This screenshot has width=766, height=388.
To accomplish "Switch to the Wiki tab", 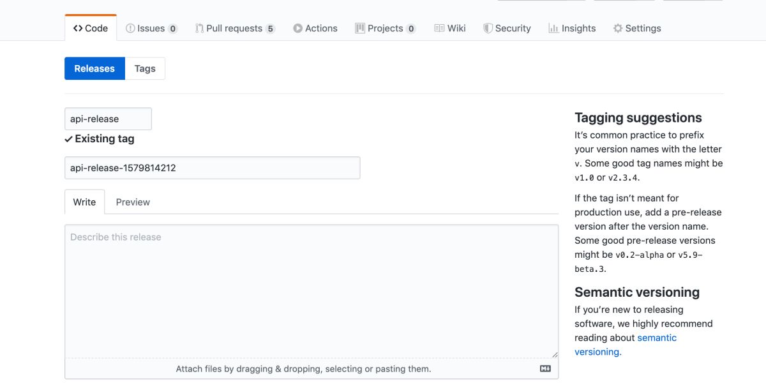I will [x=450, y=28].
